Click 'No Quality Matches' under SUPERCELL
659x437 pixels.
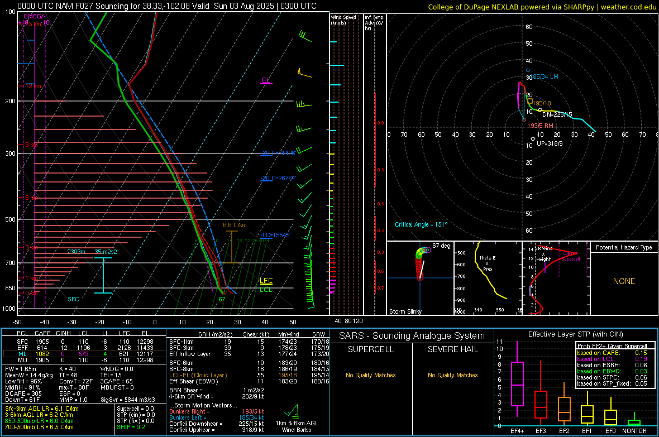pyautogui.click(x=371, y=375)
